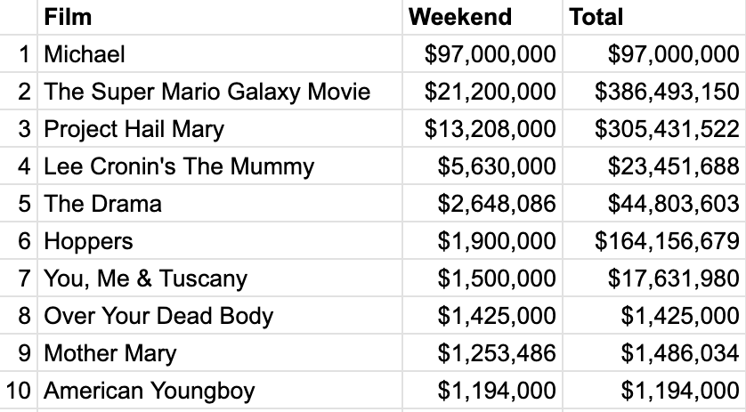The height and width of the screenshot is (412, 746).
Task: Select the Hoppers film cell
Action: pyautogui.click(x=220, y=241)
